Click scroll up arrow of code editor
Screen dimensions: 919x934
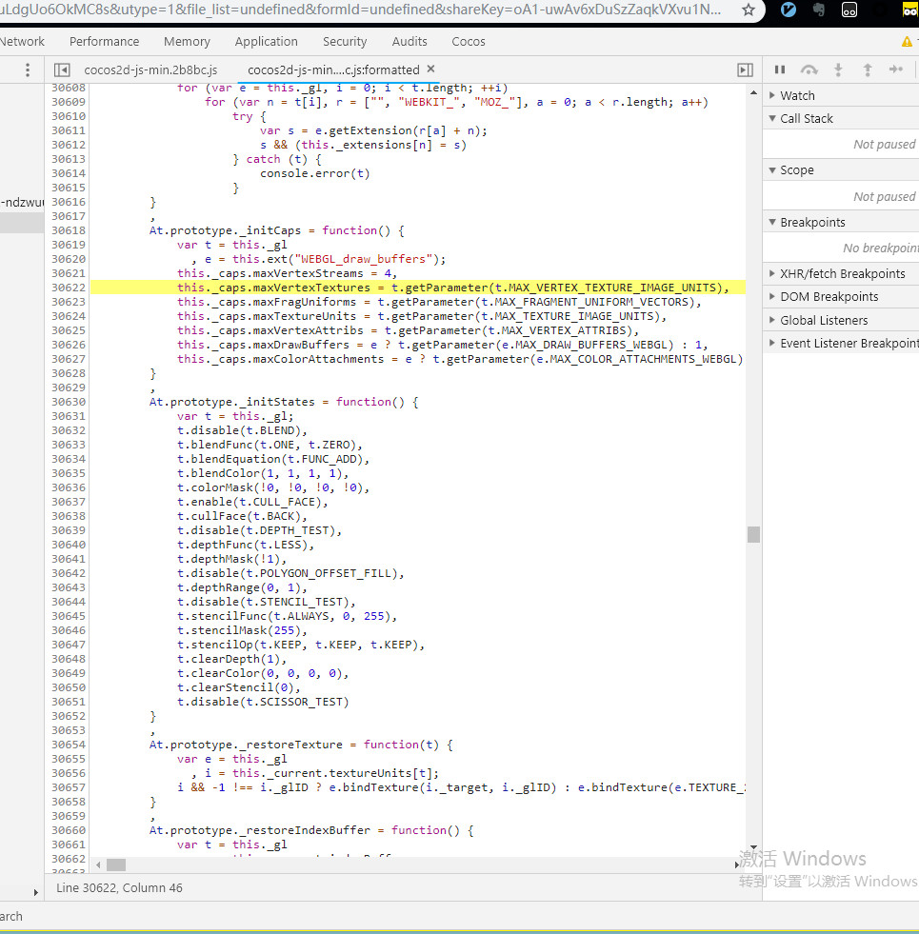pos(753,92)
